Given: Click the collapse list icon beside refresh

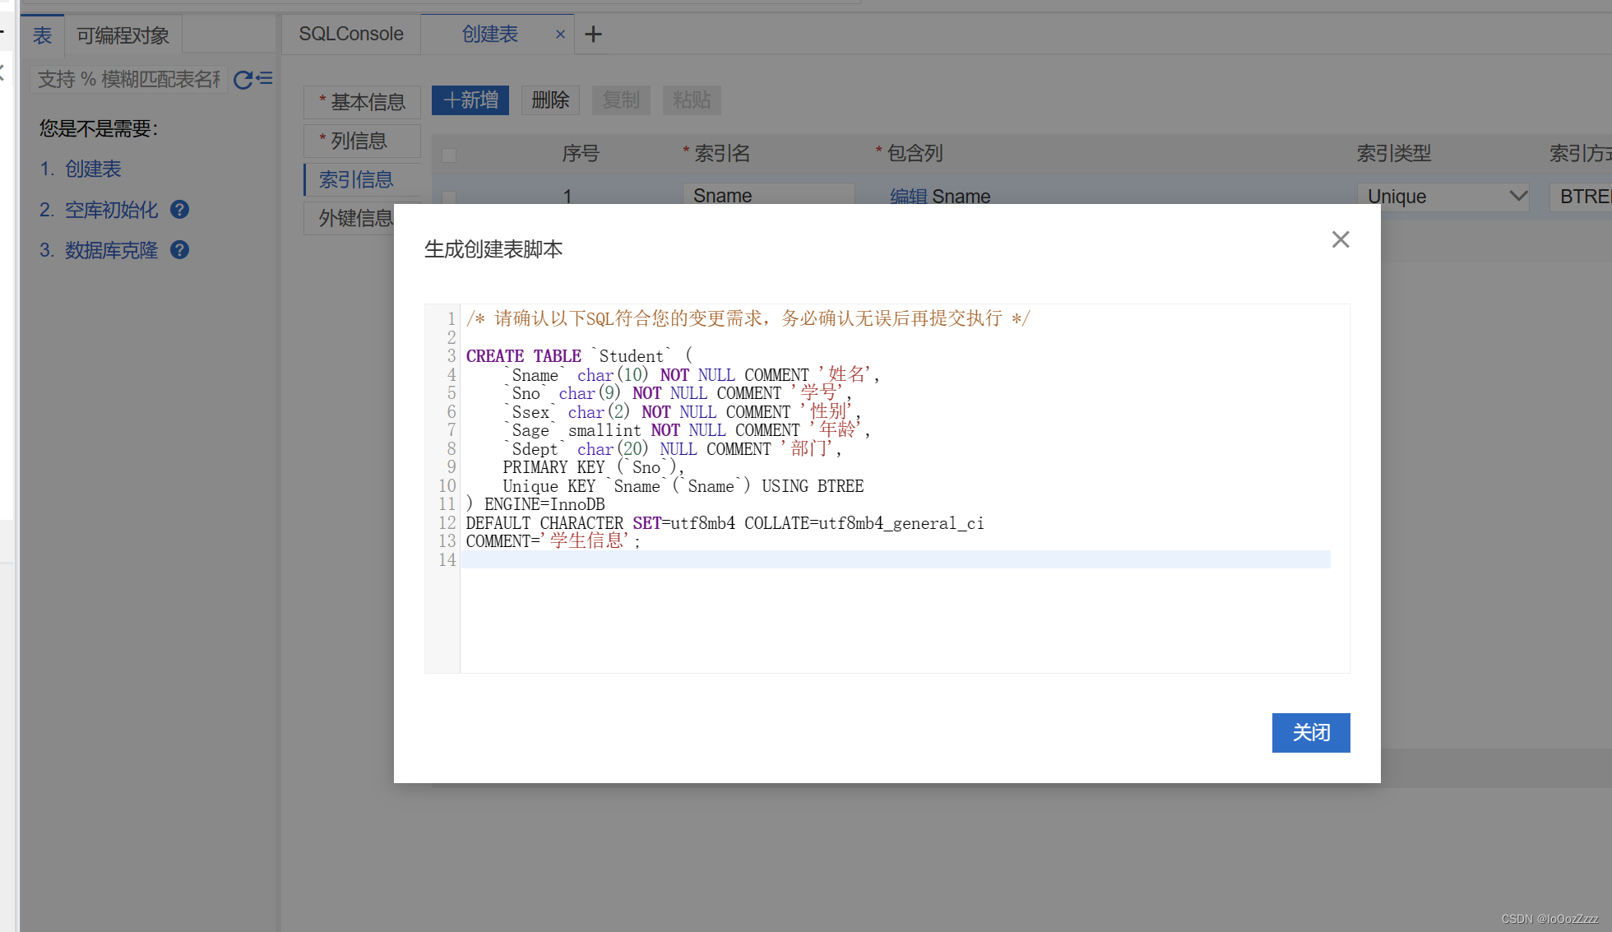Looking at the screenshot, I should click(x=265, y=79).
